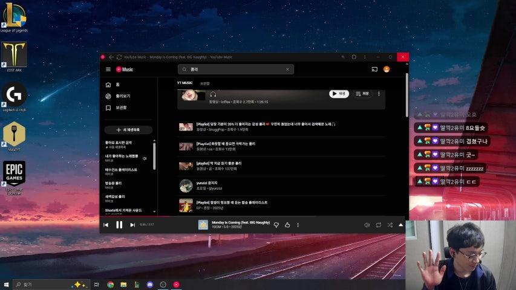Go back using the window's back arrow
The height and width of the screenshot is (290, 516).
(x=111, y=57)
